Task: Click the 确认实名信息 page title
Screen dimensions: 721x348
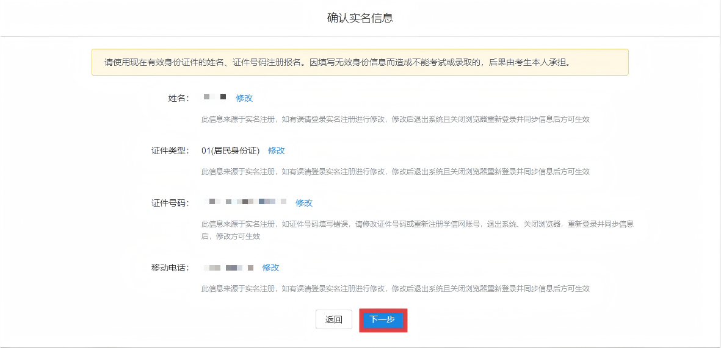Action: coord(360,18)
